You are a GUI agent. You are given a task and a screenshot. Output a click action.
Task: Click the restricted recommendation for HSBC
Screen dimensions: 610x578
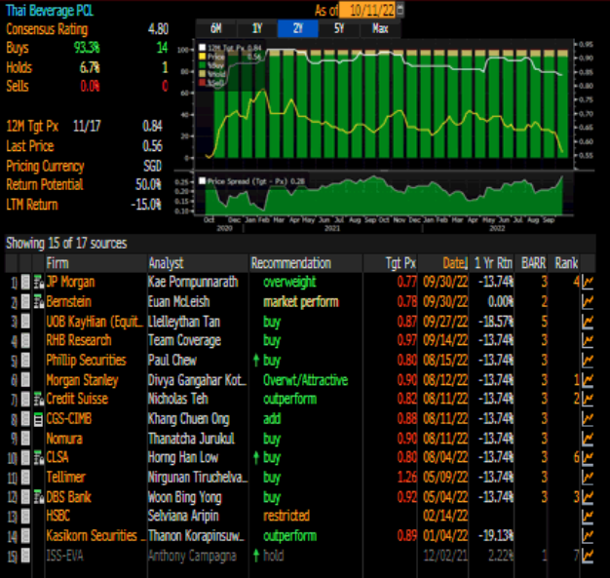click(x=286, y=517)
